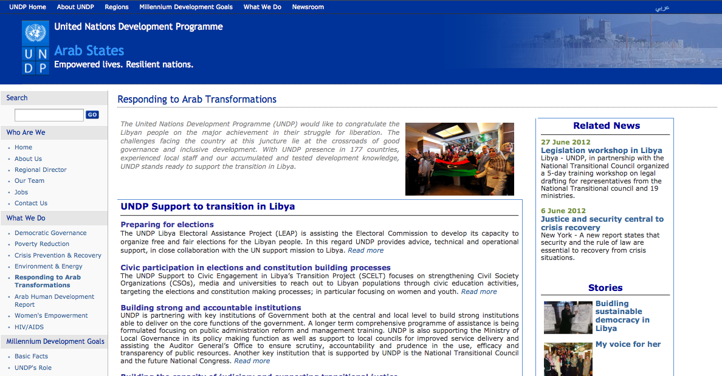
Task: Open My voice for her story
Action: pyautogui.click(x=628, y=344)
